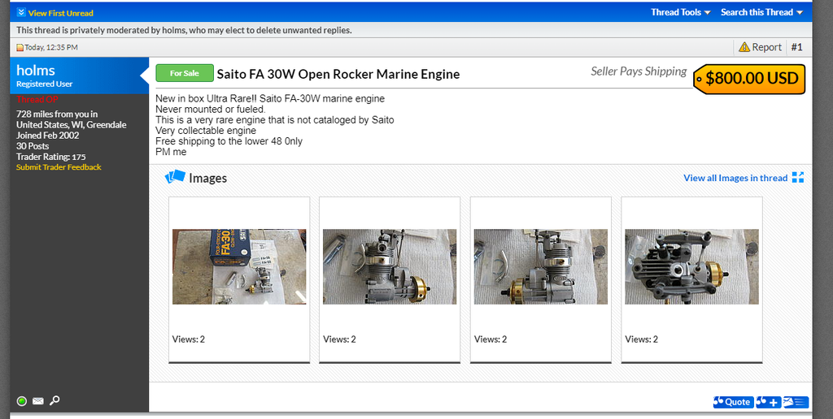833x419 pixels.
Task: Send private message via envelope icon
Action: point(38,400)
